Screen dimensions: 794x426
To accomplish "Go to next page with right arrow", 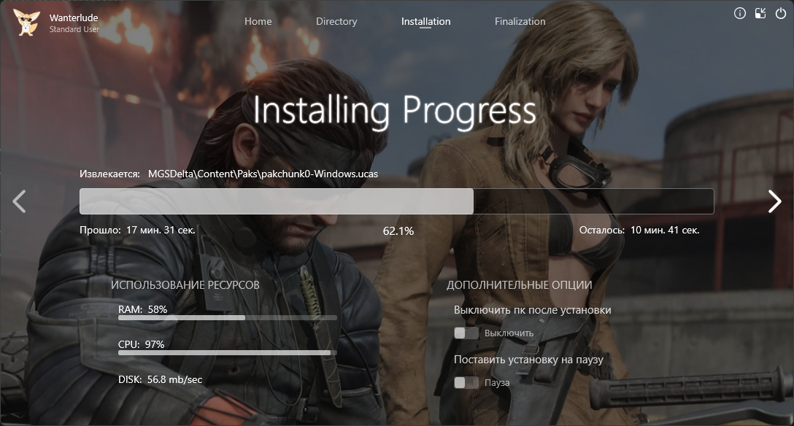I will [x=775, y=201].
